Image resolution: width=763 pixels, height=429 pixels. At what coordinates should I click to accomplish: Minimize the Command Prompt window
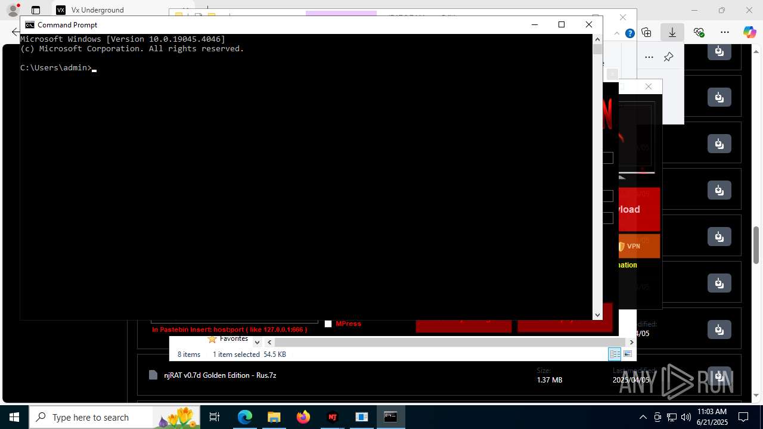tap(534, 24)
